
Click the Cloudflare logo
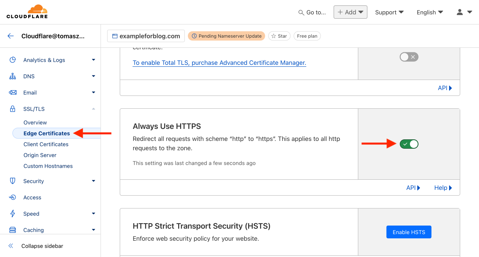[x=27, y=12]
